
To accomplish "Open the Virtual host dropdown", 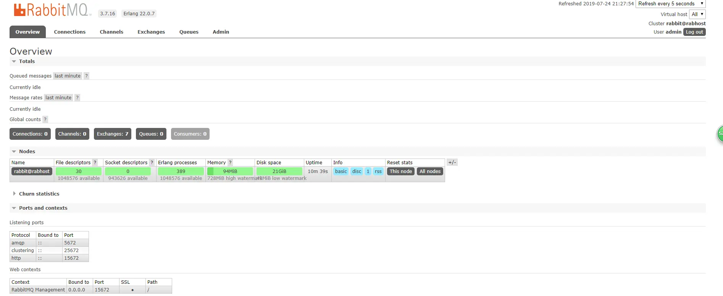I will point(697,14).
